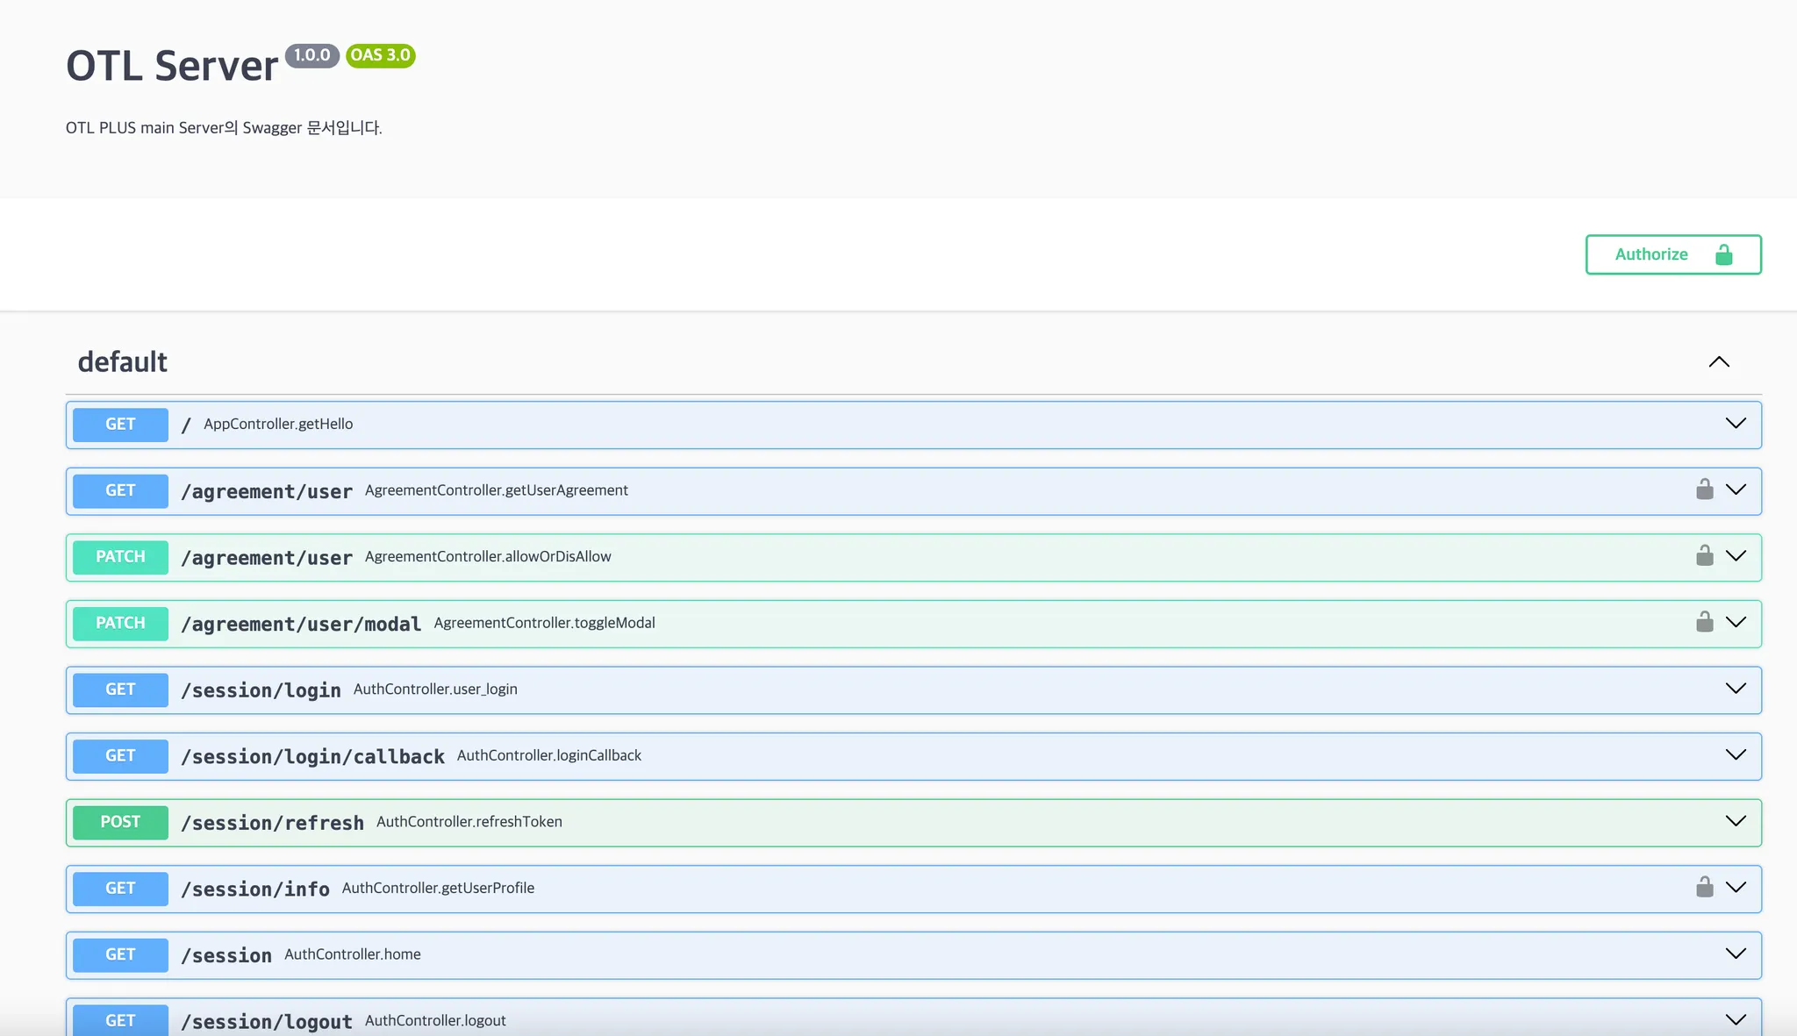Expand the /session/login endpoint chevron
Viewport: 1797px width, 1036px height.
pos(1735,689)
